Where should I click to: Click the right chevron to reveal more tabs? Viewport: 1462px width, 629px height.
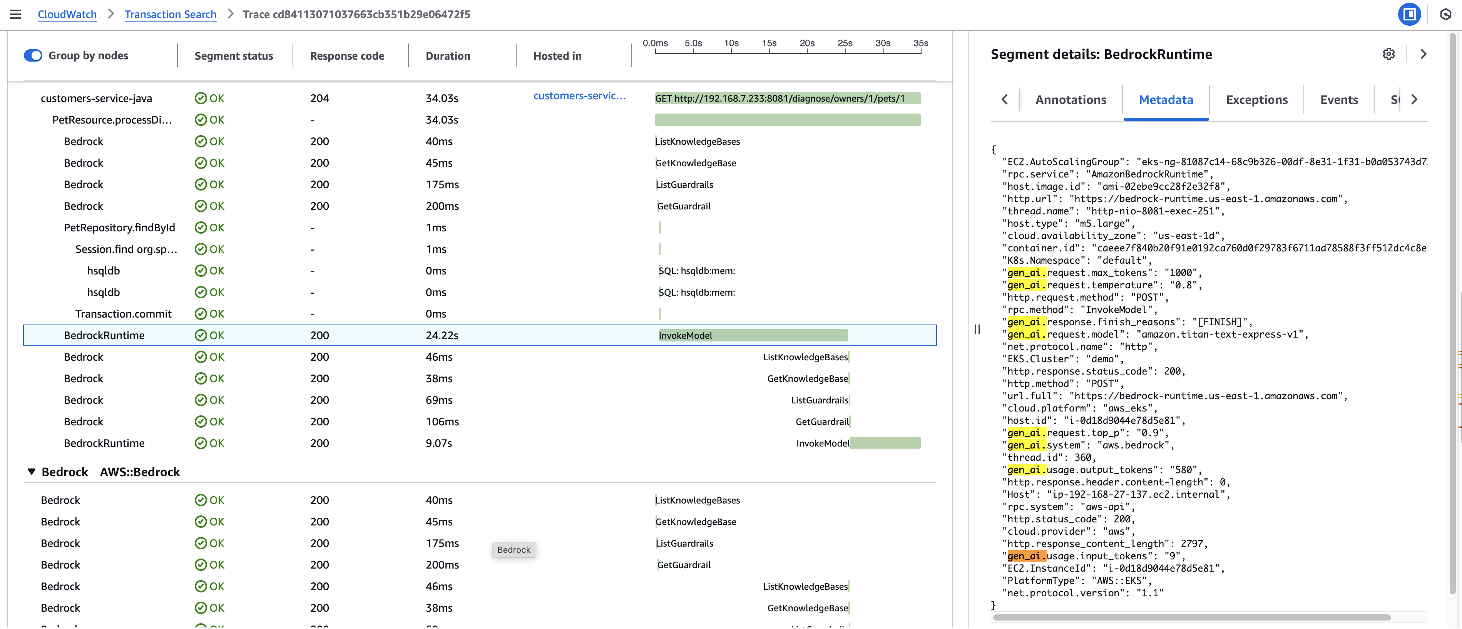pyautogui.click(x=1414, y=99)
